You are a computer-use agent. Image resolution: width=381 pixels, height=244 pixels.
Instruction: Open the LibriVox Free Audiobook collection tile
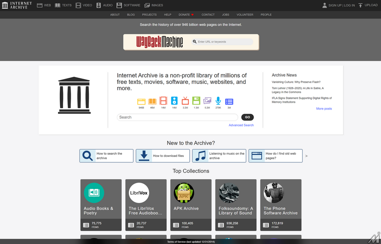tap(146, 205)
